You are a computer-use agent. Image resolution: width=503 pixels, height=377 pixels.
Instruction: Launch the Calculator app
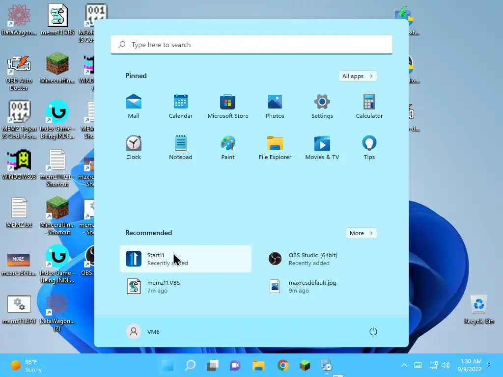[369, 107]
